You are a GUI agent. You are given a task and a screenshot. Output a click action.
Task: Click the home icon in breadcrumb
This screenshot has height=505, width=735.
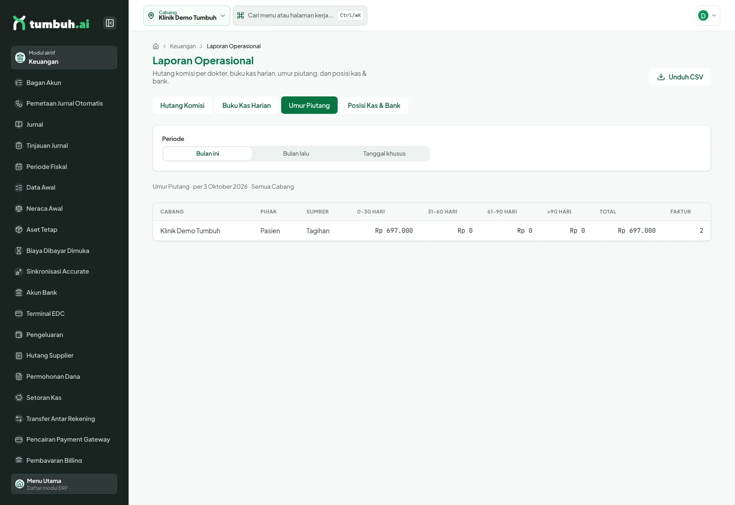[x=156, y=46]
